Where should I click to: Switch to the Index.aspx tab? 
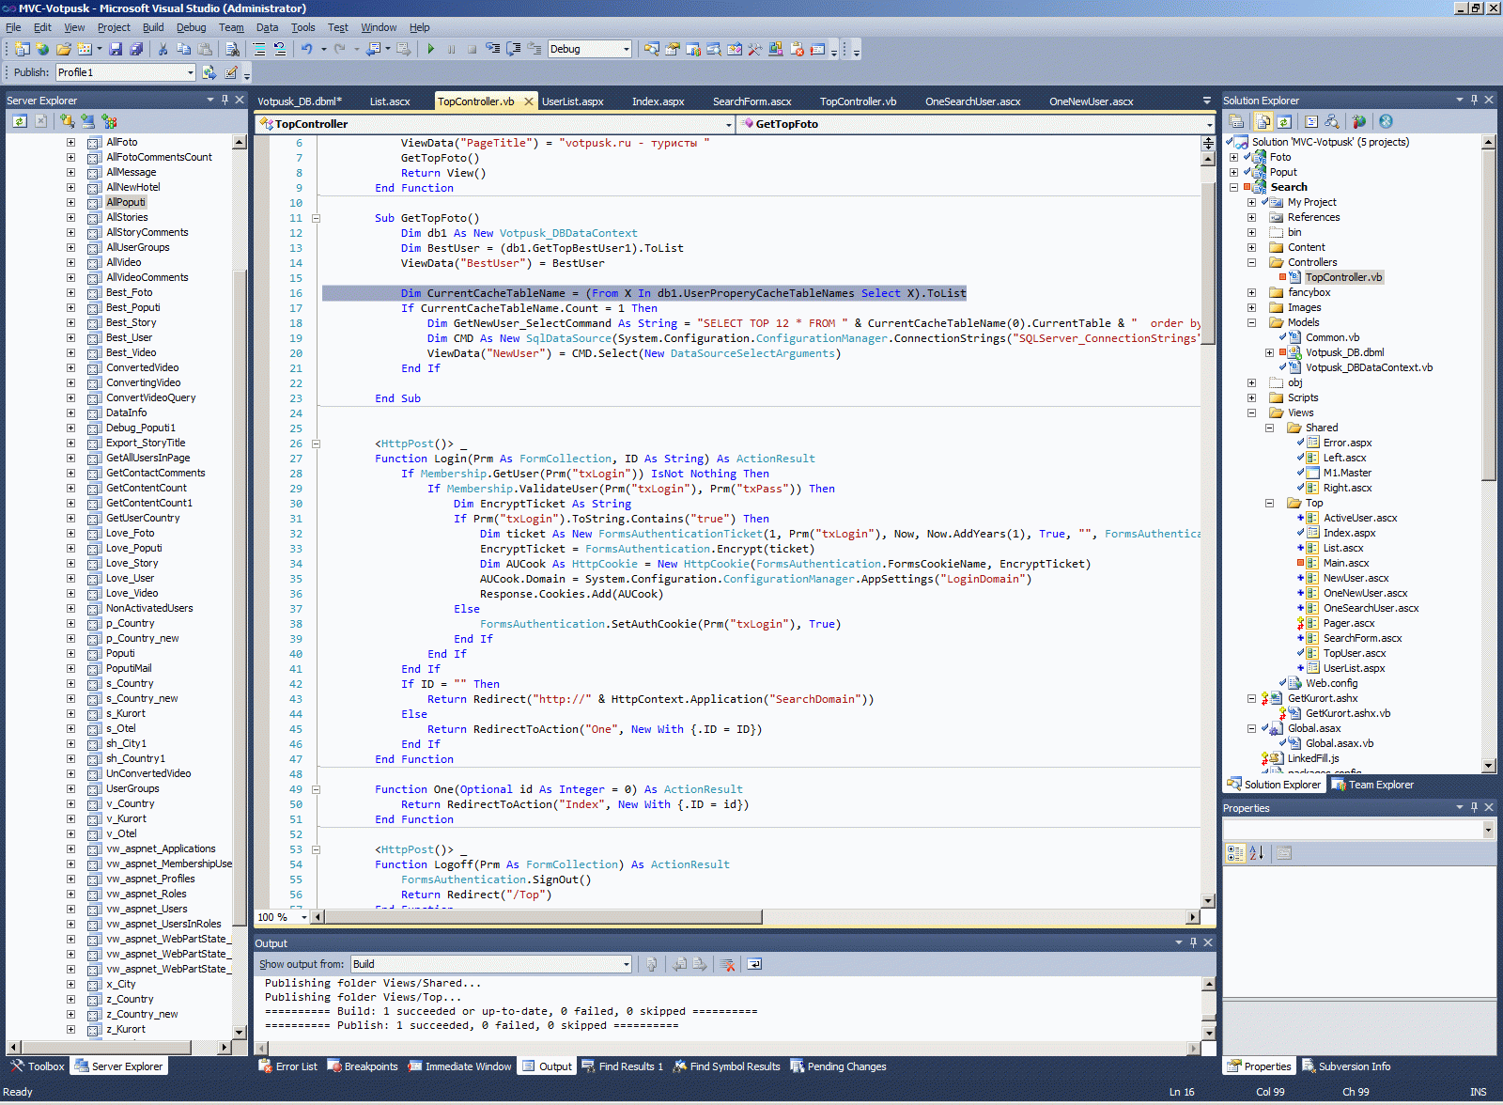click(658, 101)
